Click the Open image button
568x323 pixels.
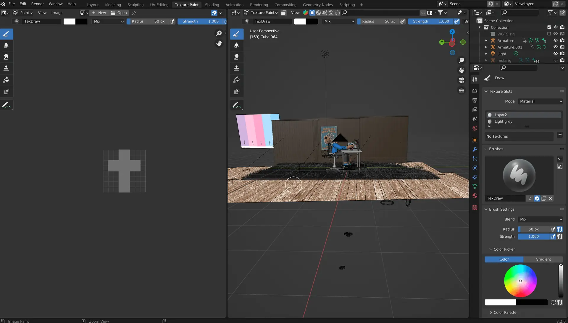click(x=119, y=13)
